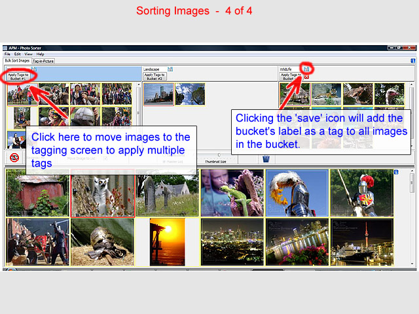Click the save icon beside the Landscape label
This screenshot has width=419, height=314.
(170, 69)
